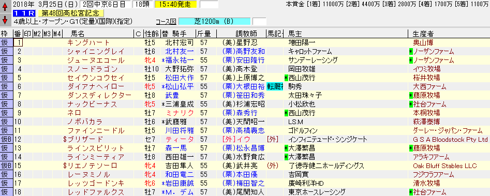
Task: Click the cyan 芝1200m (B) course box
Action: point(214,22)
